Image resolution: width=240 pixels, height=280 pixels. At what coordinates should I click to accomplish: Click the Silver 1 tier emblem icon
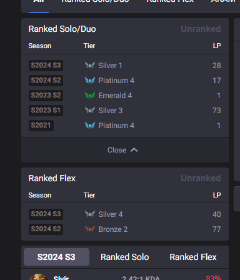pyautogui.click(x=90, y=65)
